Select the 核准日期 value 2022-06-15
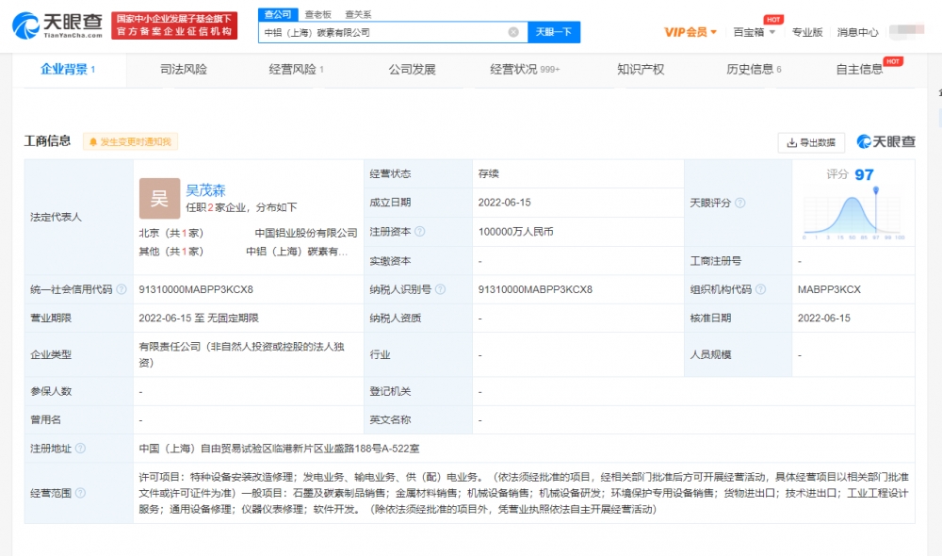Viewport: 942px width, 556px height. [x=823, y=318]
